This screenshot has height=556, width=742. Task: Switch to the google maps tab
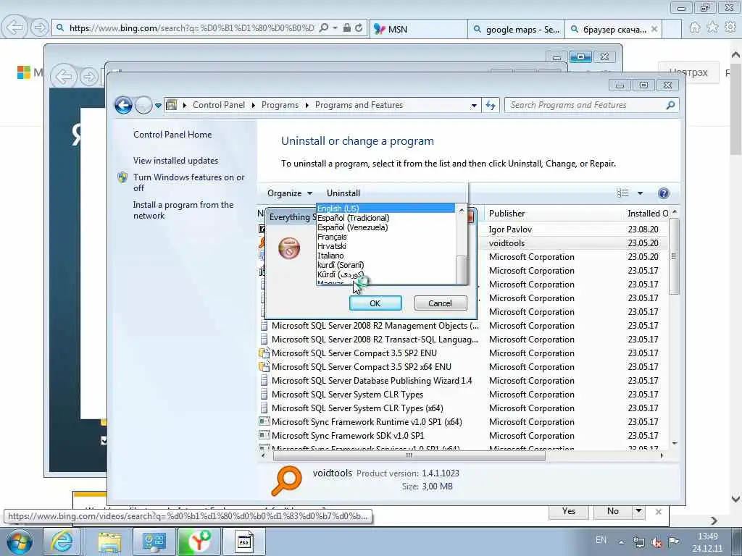click(x=516, y=29)
